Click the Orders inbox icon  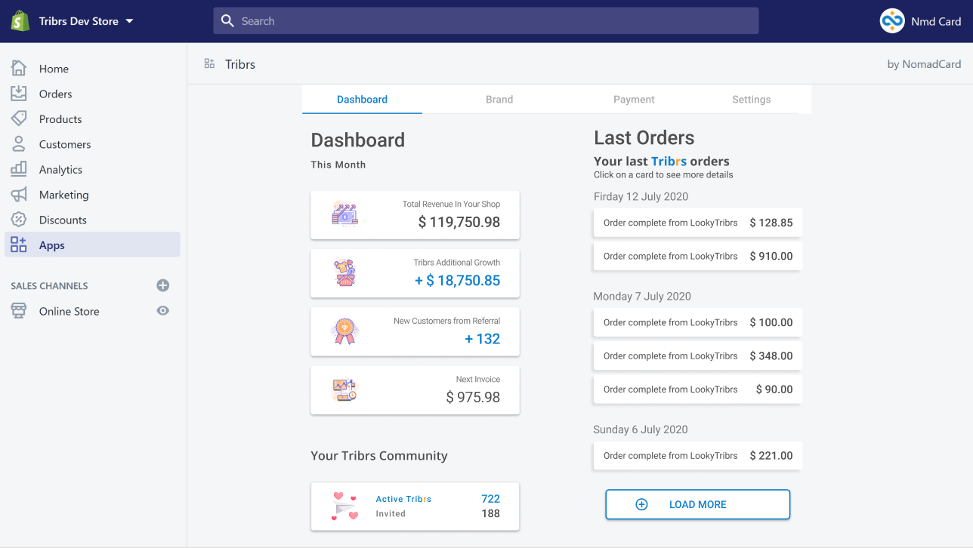click(19, 94)
